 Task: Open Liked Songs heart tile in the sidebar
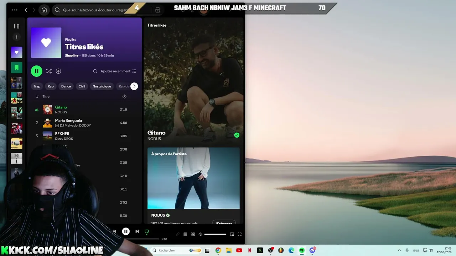click(x=16, y=52)
